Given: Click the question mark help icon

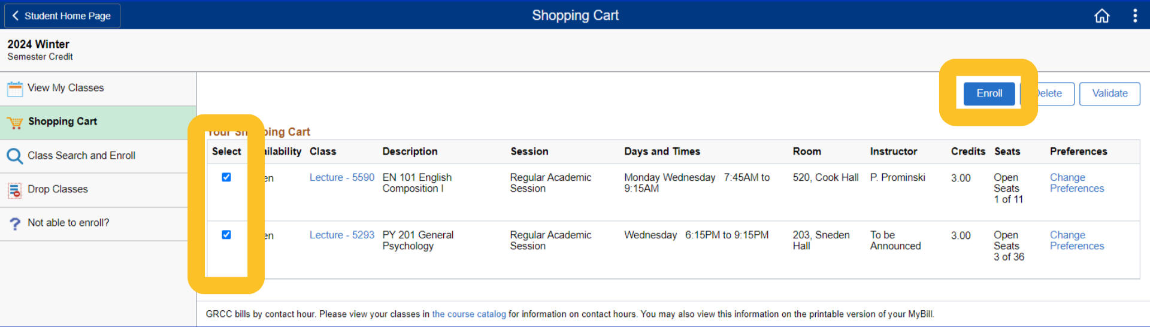Looking at the screenshot, I should click(x=15, y=223).
